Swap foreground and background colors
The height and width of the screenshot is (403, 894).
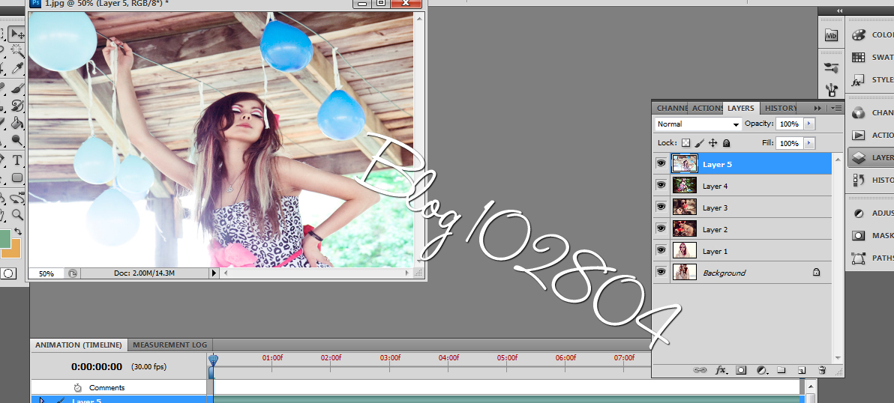(19, 231)
